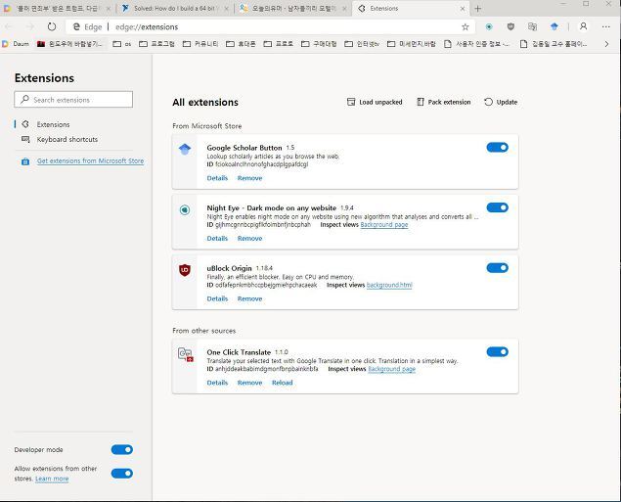Open Learn more link about other stores
The image size is (621, 502).
coord(52,479)
